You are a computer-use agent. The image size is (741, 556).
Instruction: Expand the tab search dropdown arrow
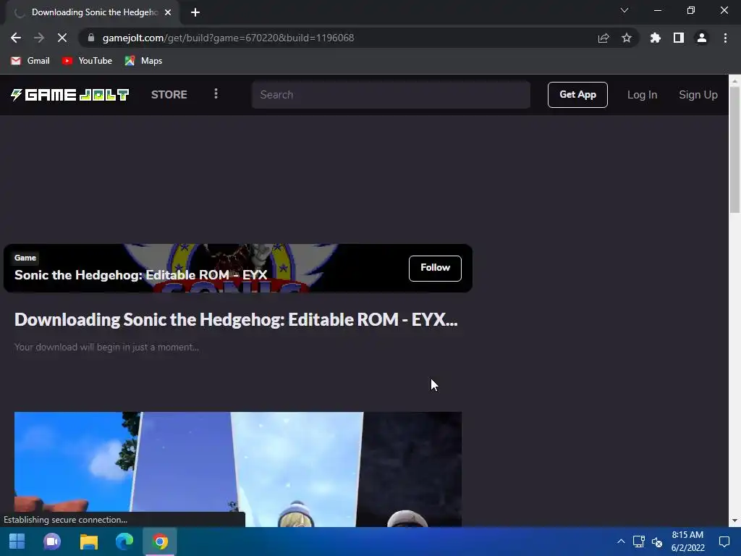624,10
